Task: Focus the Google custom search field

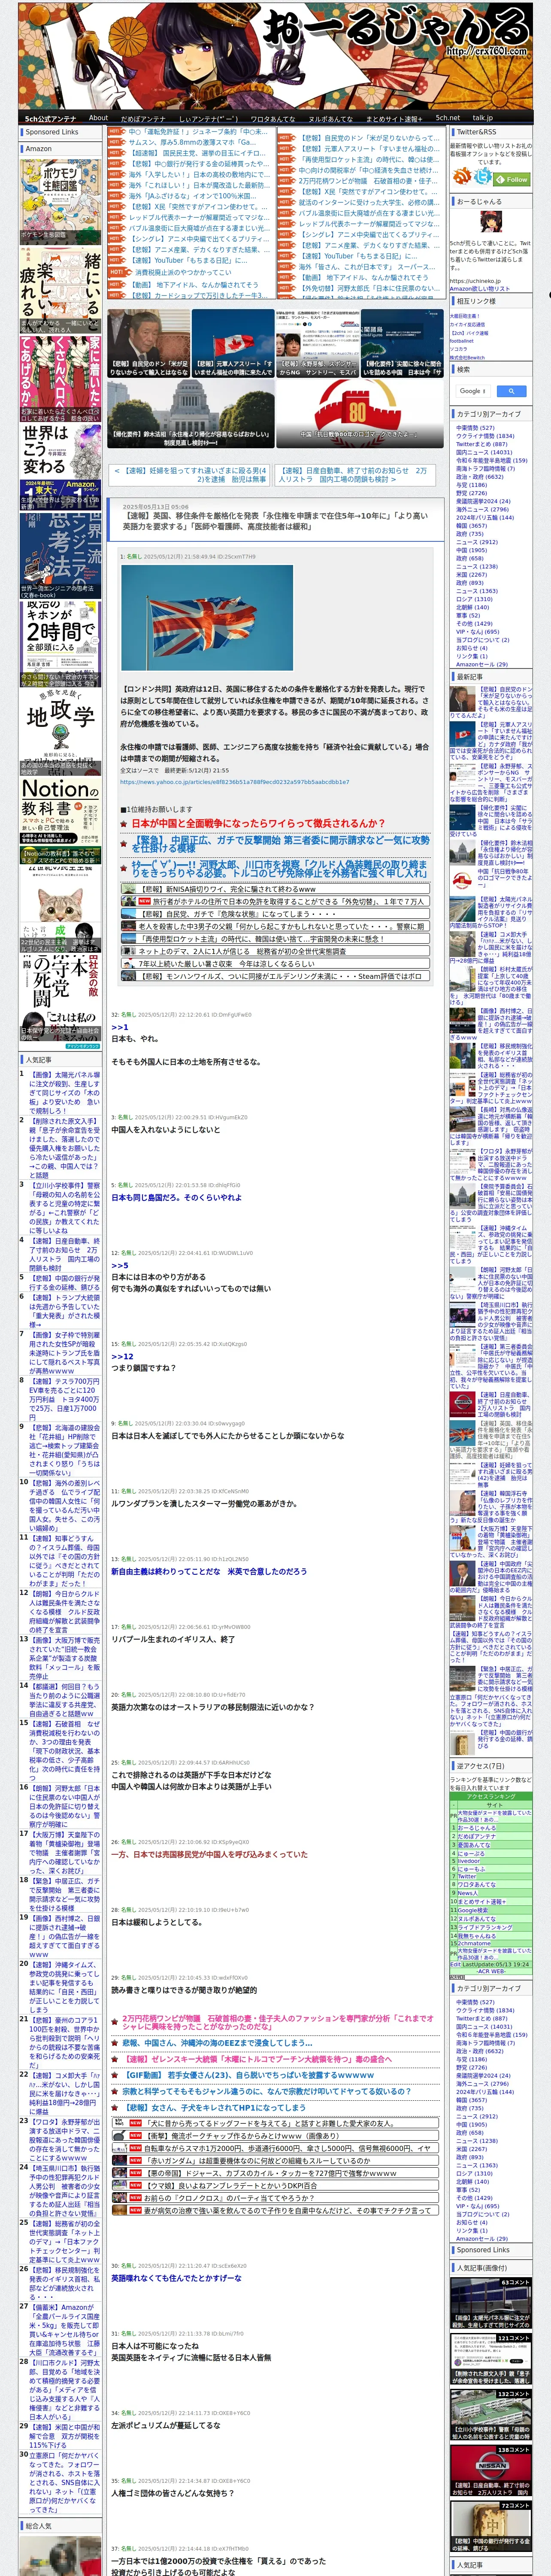Action: [x=473, y=391]
